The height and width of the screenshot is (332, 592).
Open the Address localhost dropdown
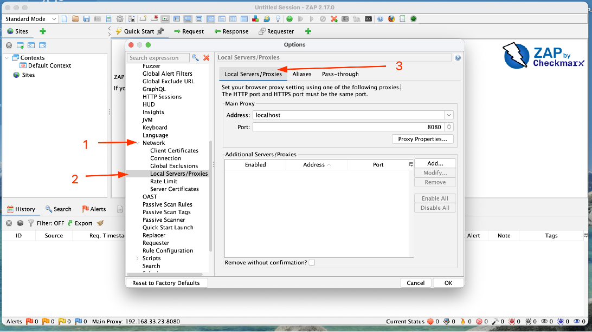(449, 115)
